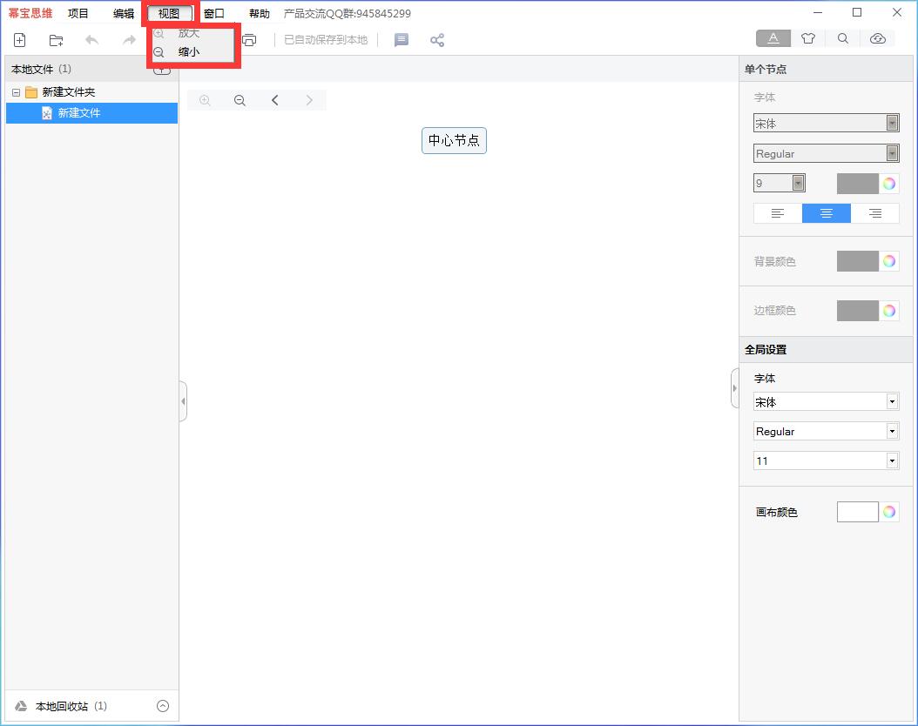Choose 缩小 from the 视图 menu

pos(189,51)
